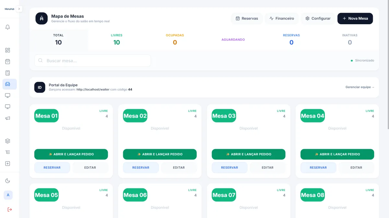Click the Mesa 01 badge
This screenshot has width=389, height=218.
[x=46, y=116]
